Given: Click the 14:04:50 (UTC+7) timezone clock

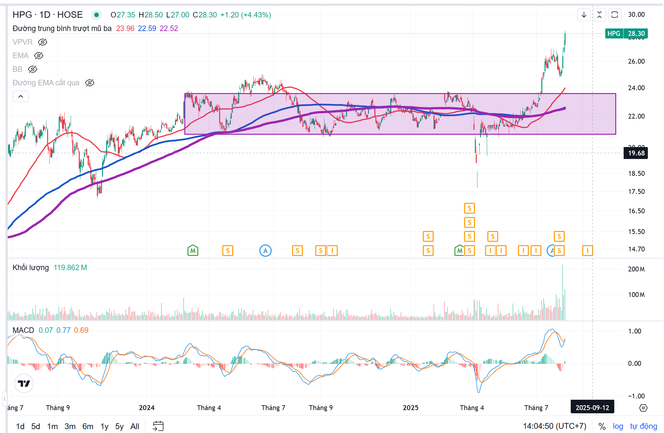Looking at the screenshot, I should click(554, 426).
